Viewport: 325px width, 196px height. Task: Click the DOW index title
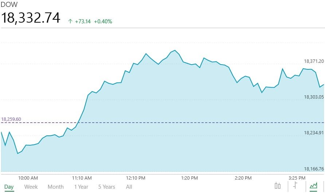(9, 5)
